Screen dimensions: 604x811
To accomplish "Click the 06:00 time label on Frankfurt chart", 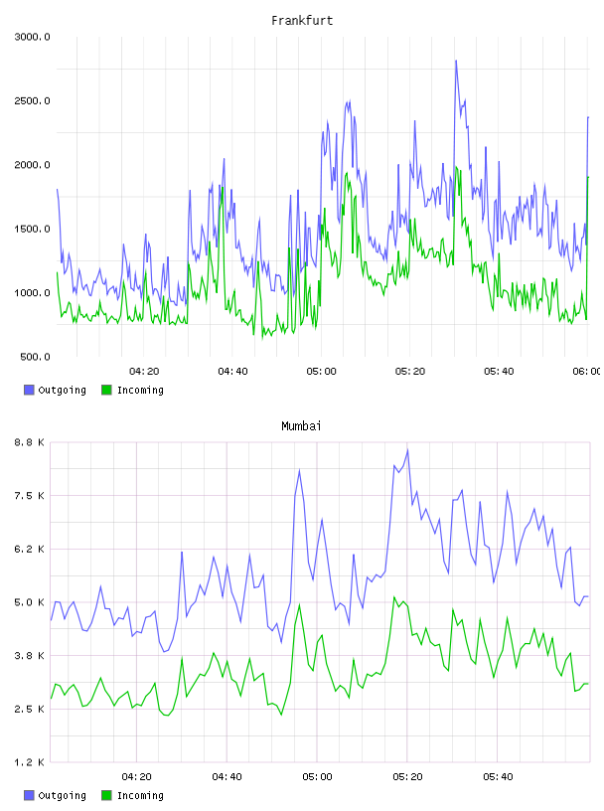I will (x=586, y=372).
